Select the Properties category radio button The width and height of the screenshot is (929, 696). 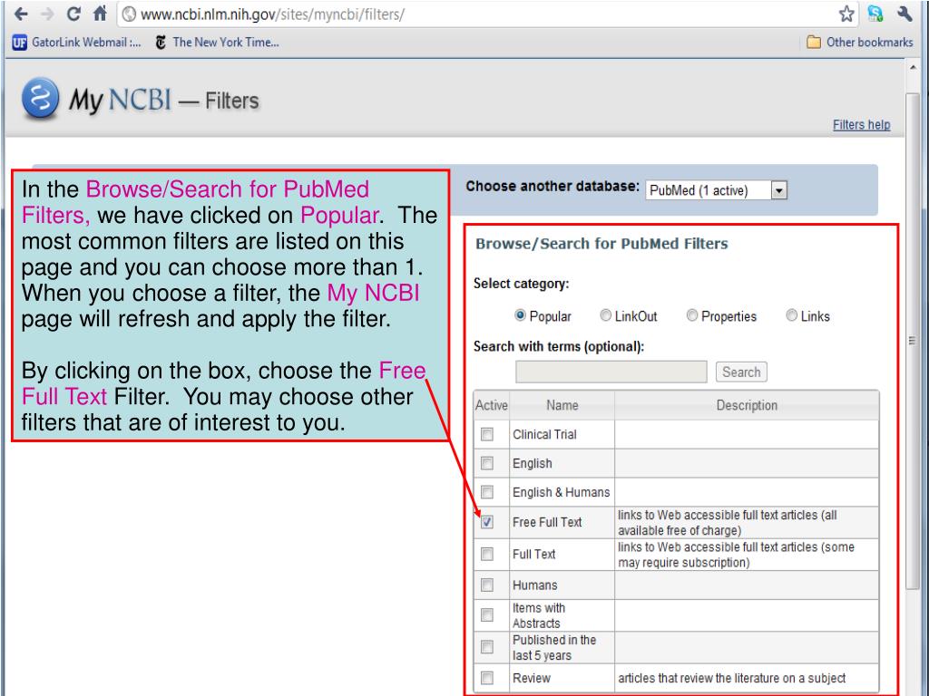692,315
